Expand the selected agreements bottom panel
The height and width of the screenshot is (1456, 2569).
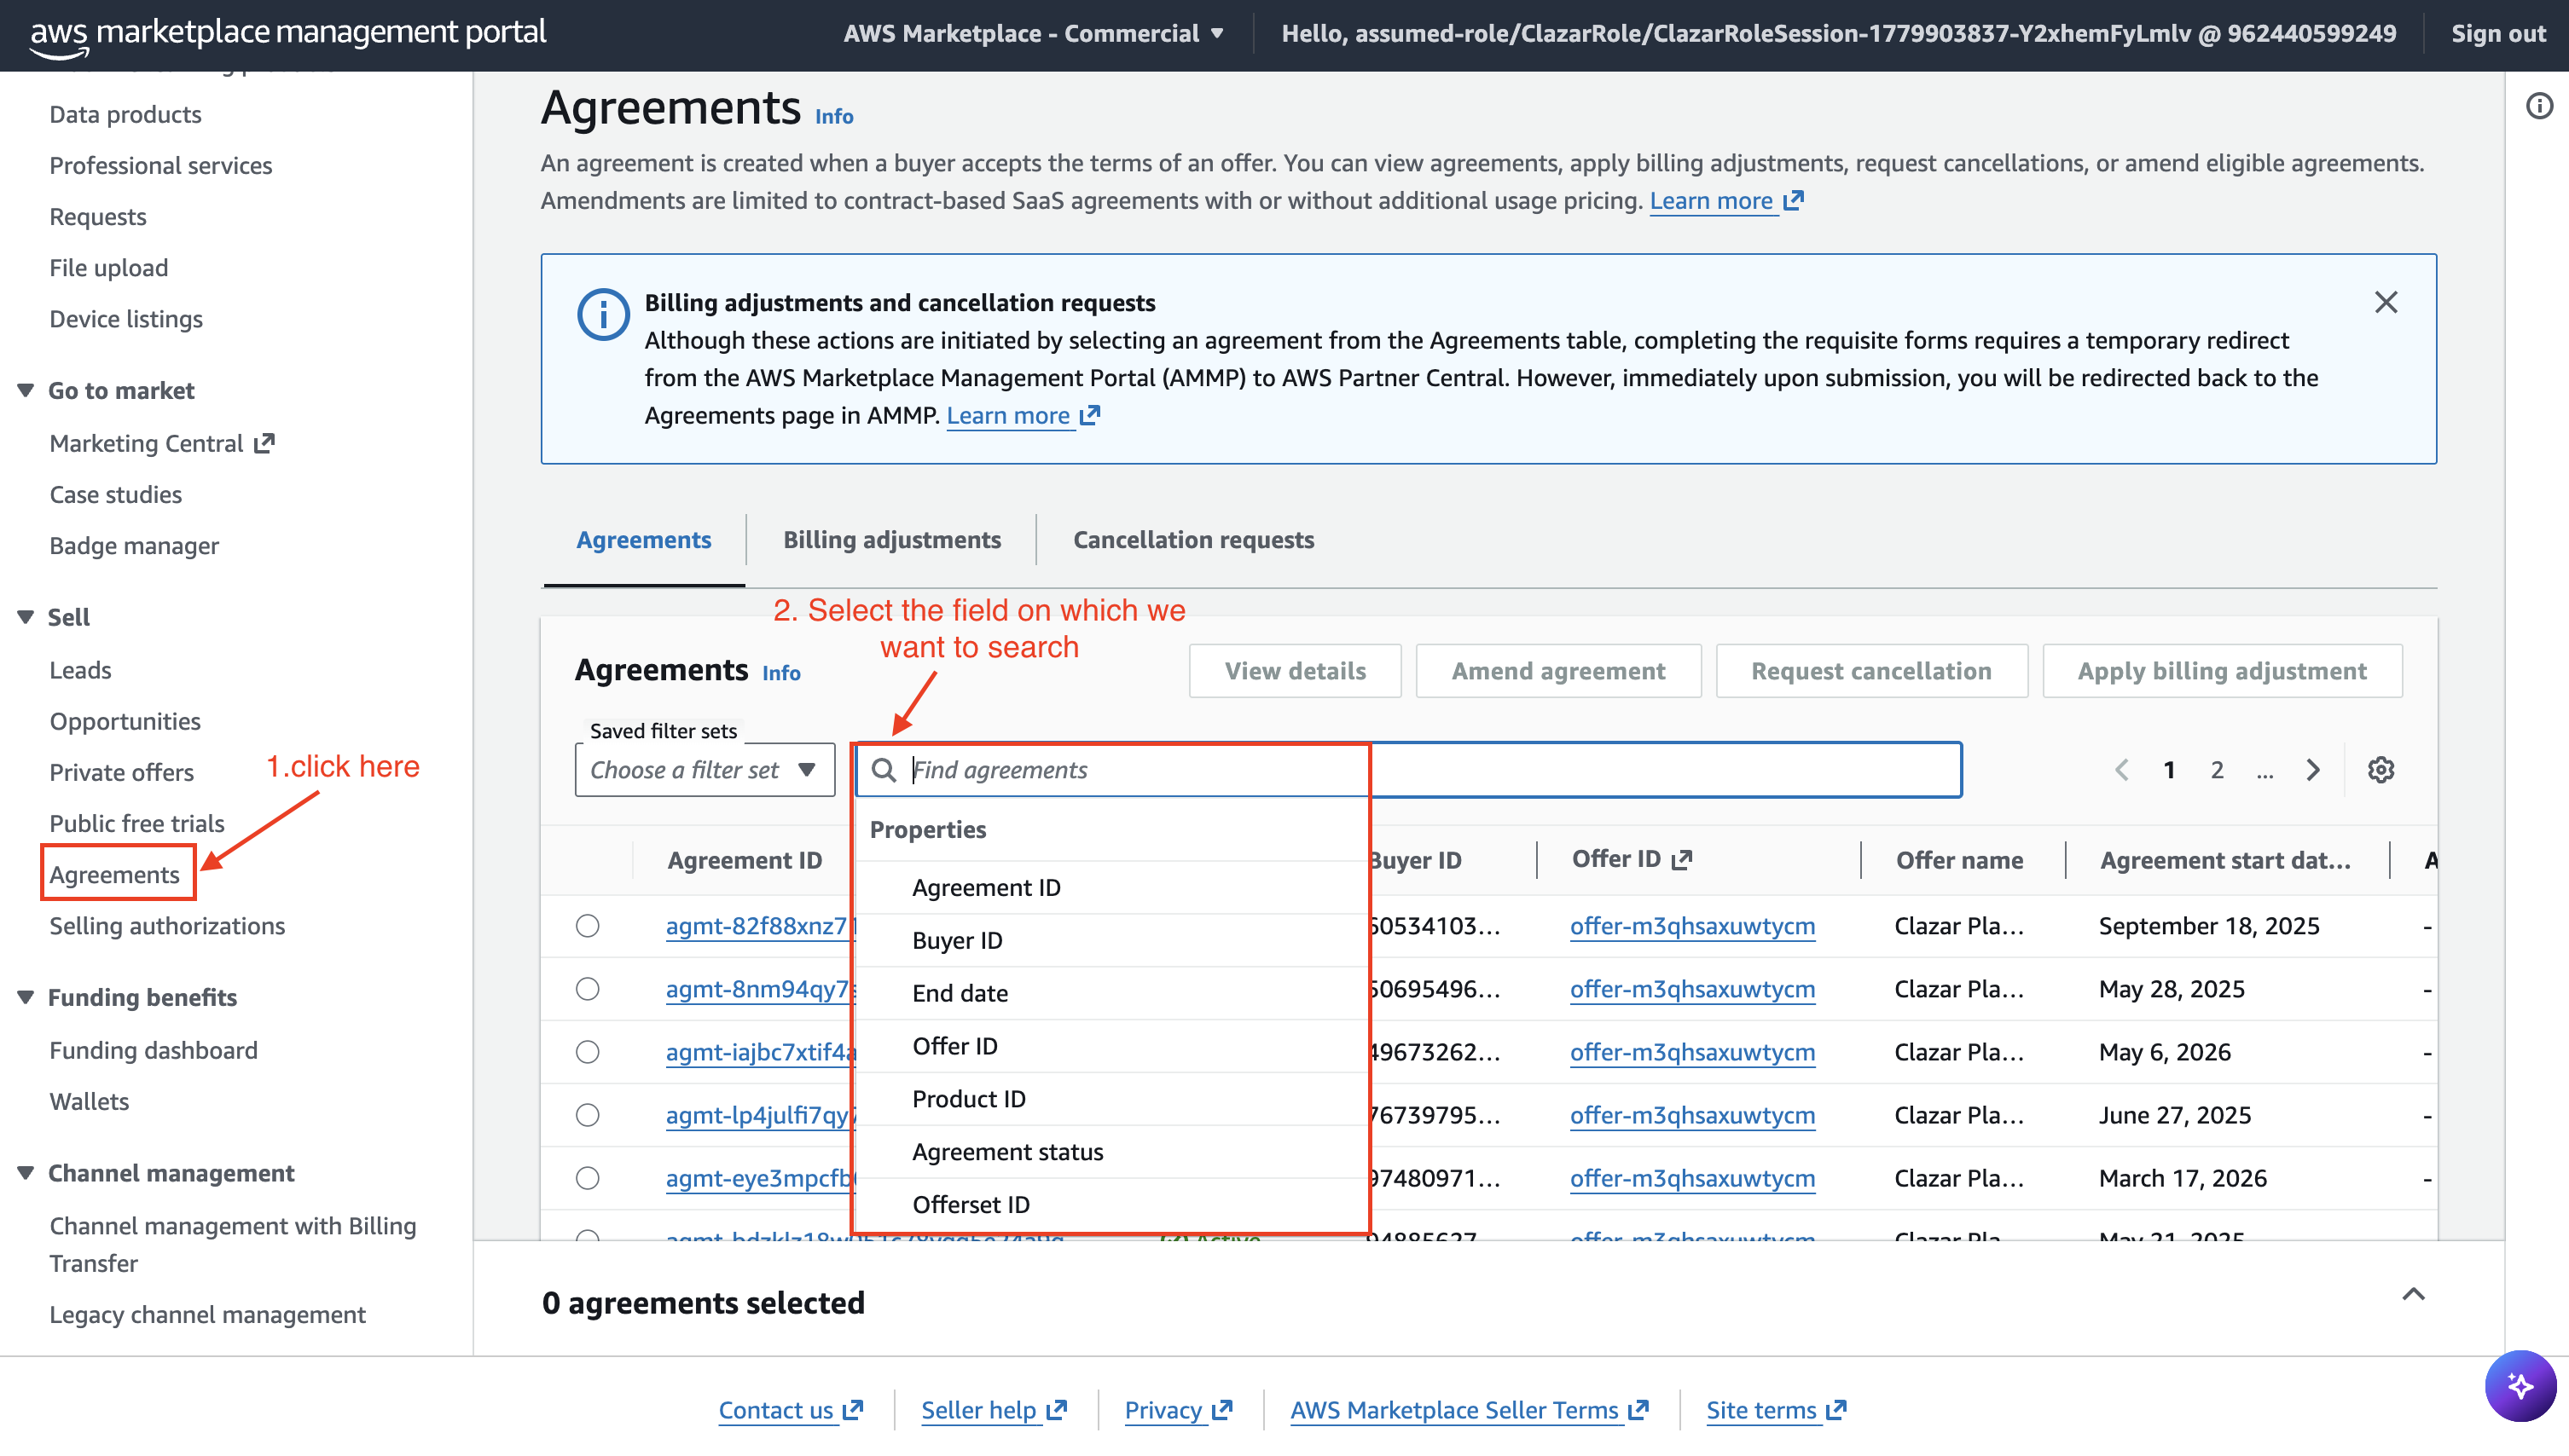click(2413, 1294)
